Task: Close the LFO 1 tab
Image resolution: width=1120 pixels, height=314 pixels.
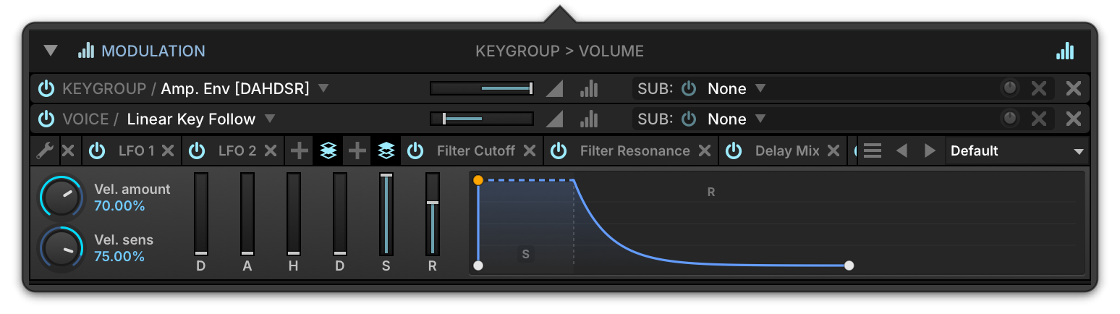Action: click(x=168, y=150)
